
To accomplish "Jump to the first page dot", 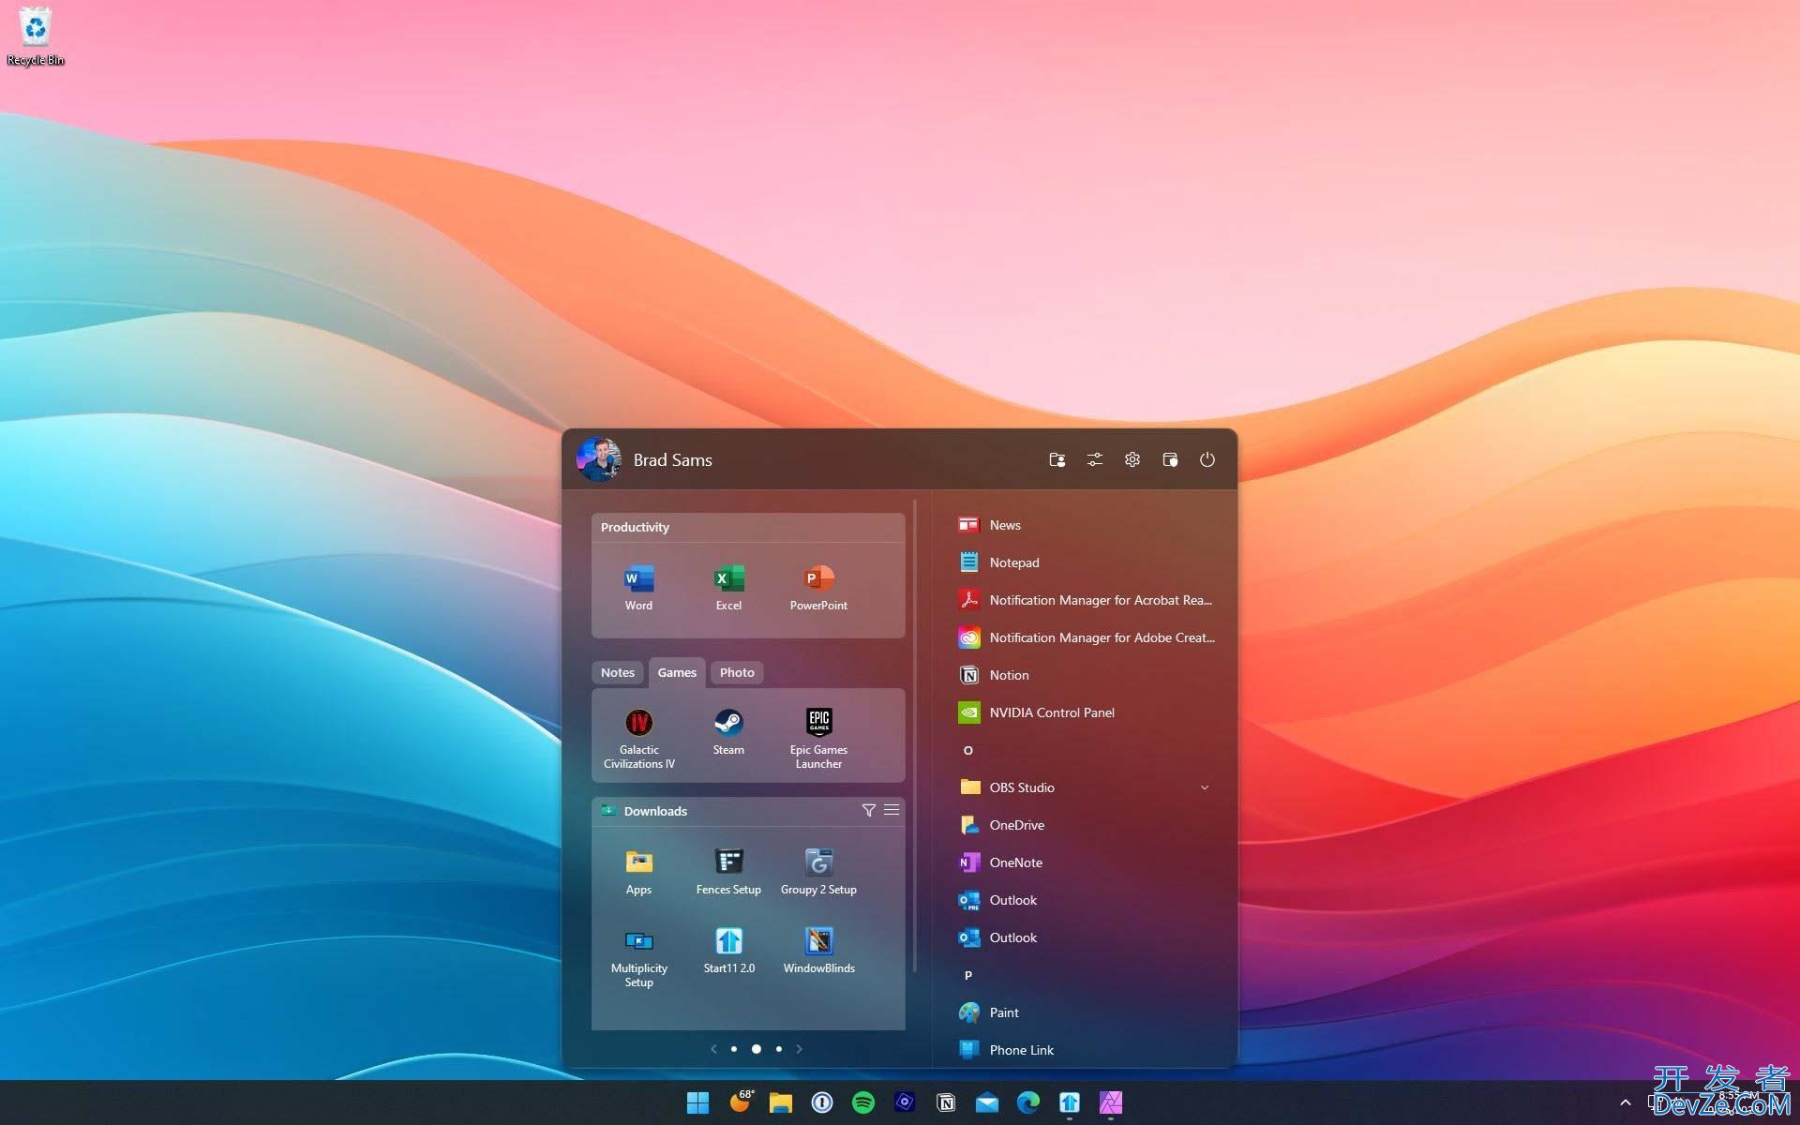I will coord(734,1049).
